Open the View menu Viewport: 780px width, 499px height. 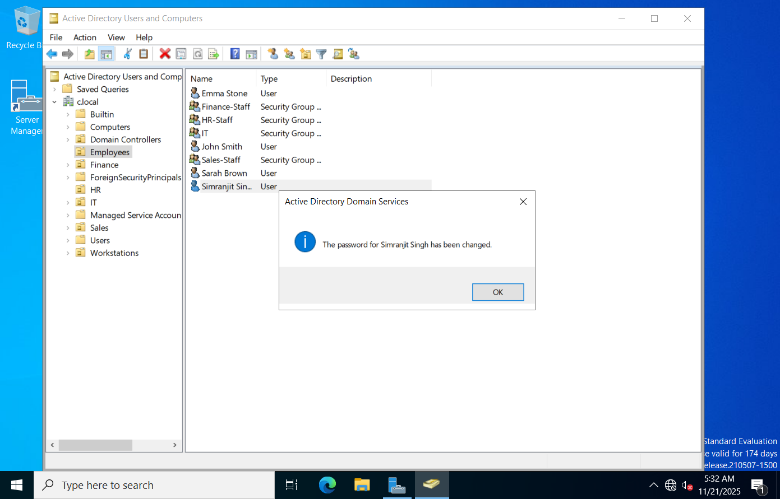point(116,38)
